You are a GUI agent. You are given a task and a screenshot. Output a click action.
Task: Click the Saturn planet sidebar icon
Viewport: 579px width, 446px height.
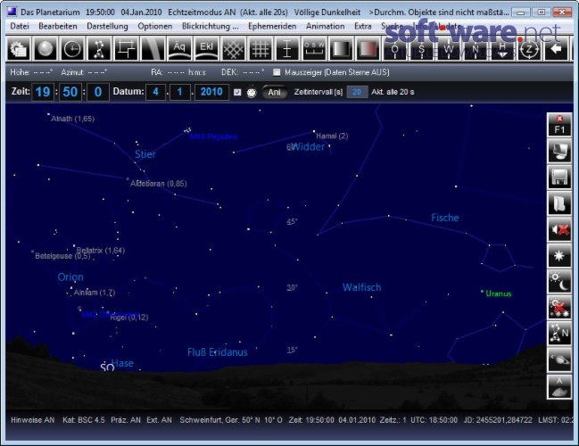pos(559,360)
